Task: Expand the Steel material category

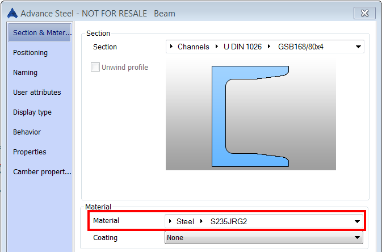Action: coord(170,221)
